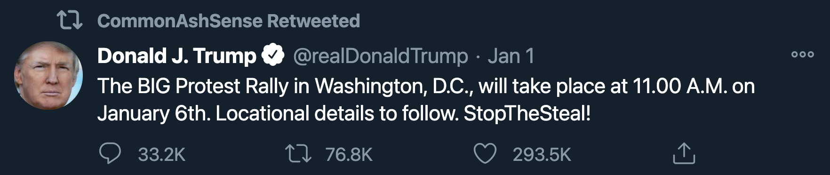
Task: Click the 76.8K retweet count
Action: tap(349, 154)
